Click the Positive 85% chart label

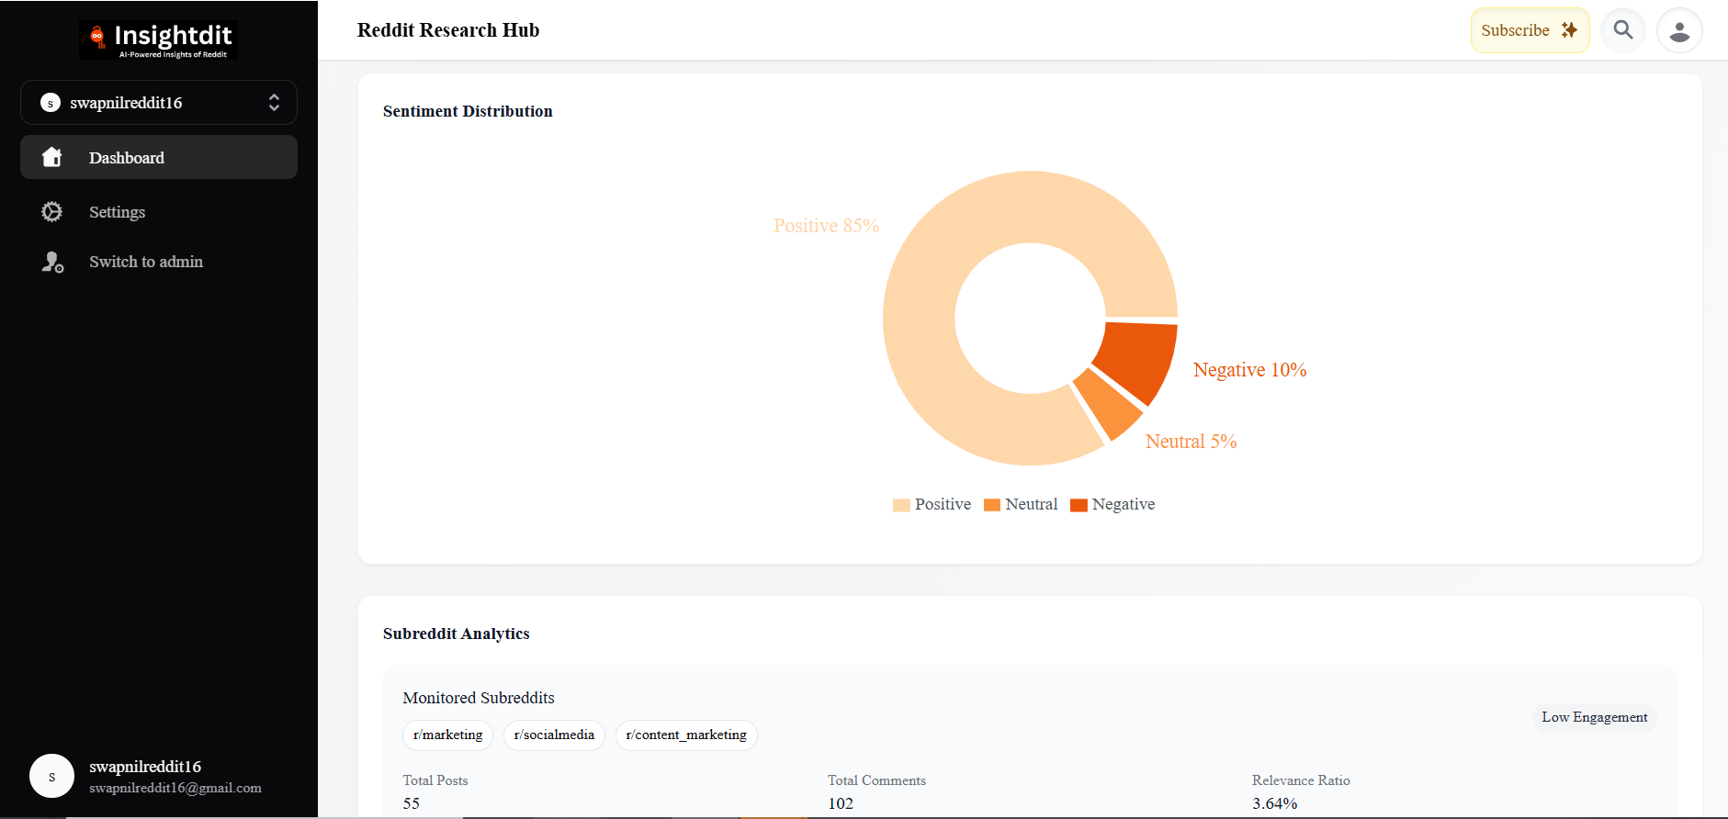pos(826,226)
